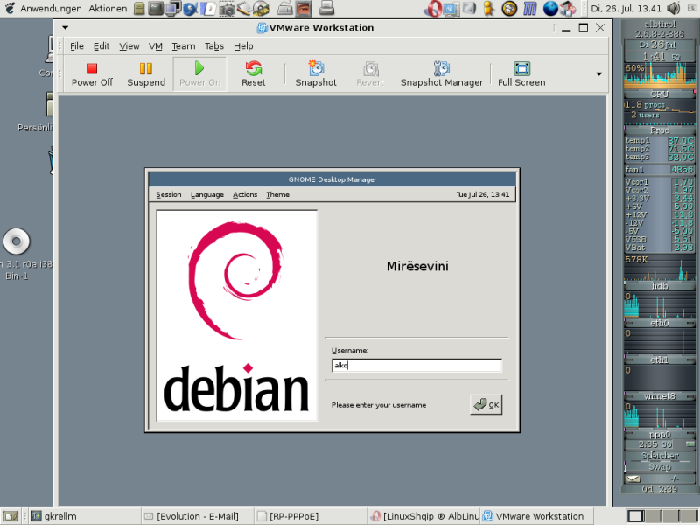Open the Team menu
The height and width of the screenshot is (525, 700).
tap(184, 46)
